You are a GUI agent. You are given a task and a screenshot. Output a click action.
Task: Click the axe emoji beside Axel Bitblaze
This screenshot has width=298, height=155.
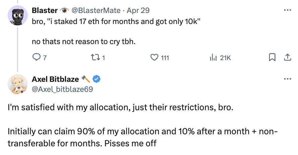tap(86, 79)
